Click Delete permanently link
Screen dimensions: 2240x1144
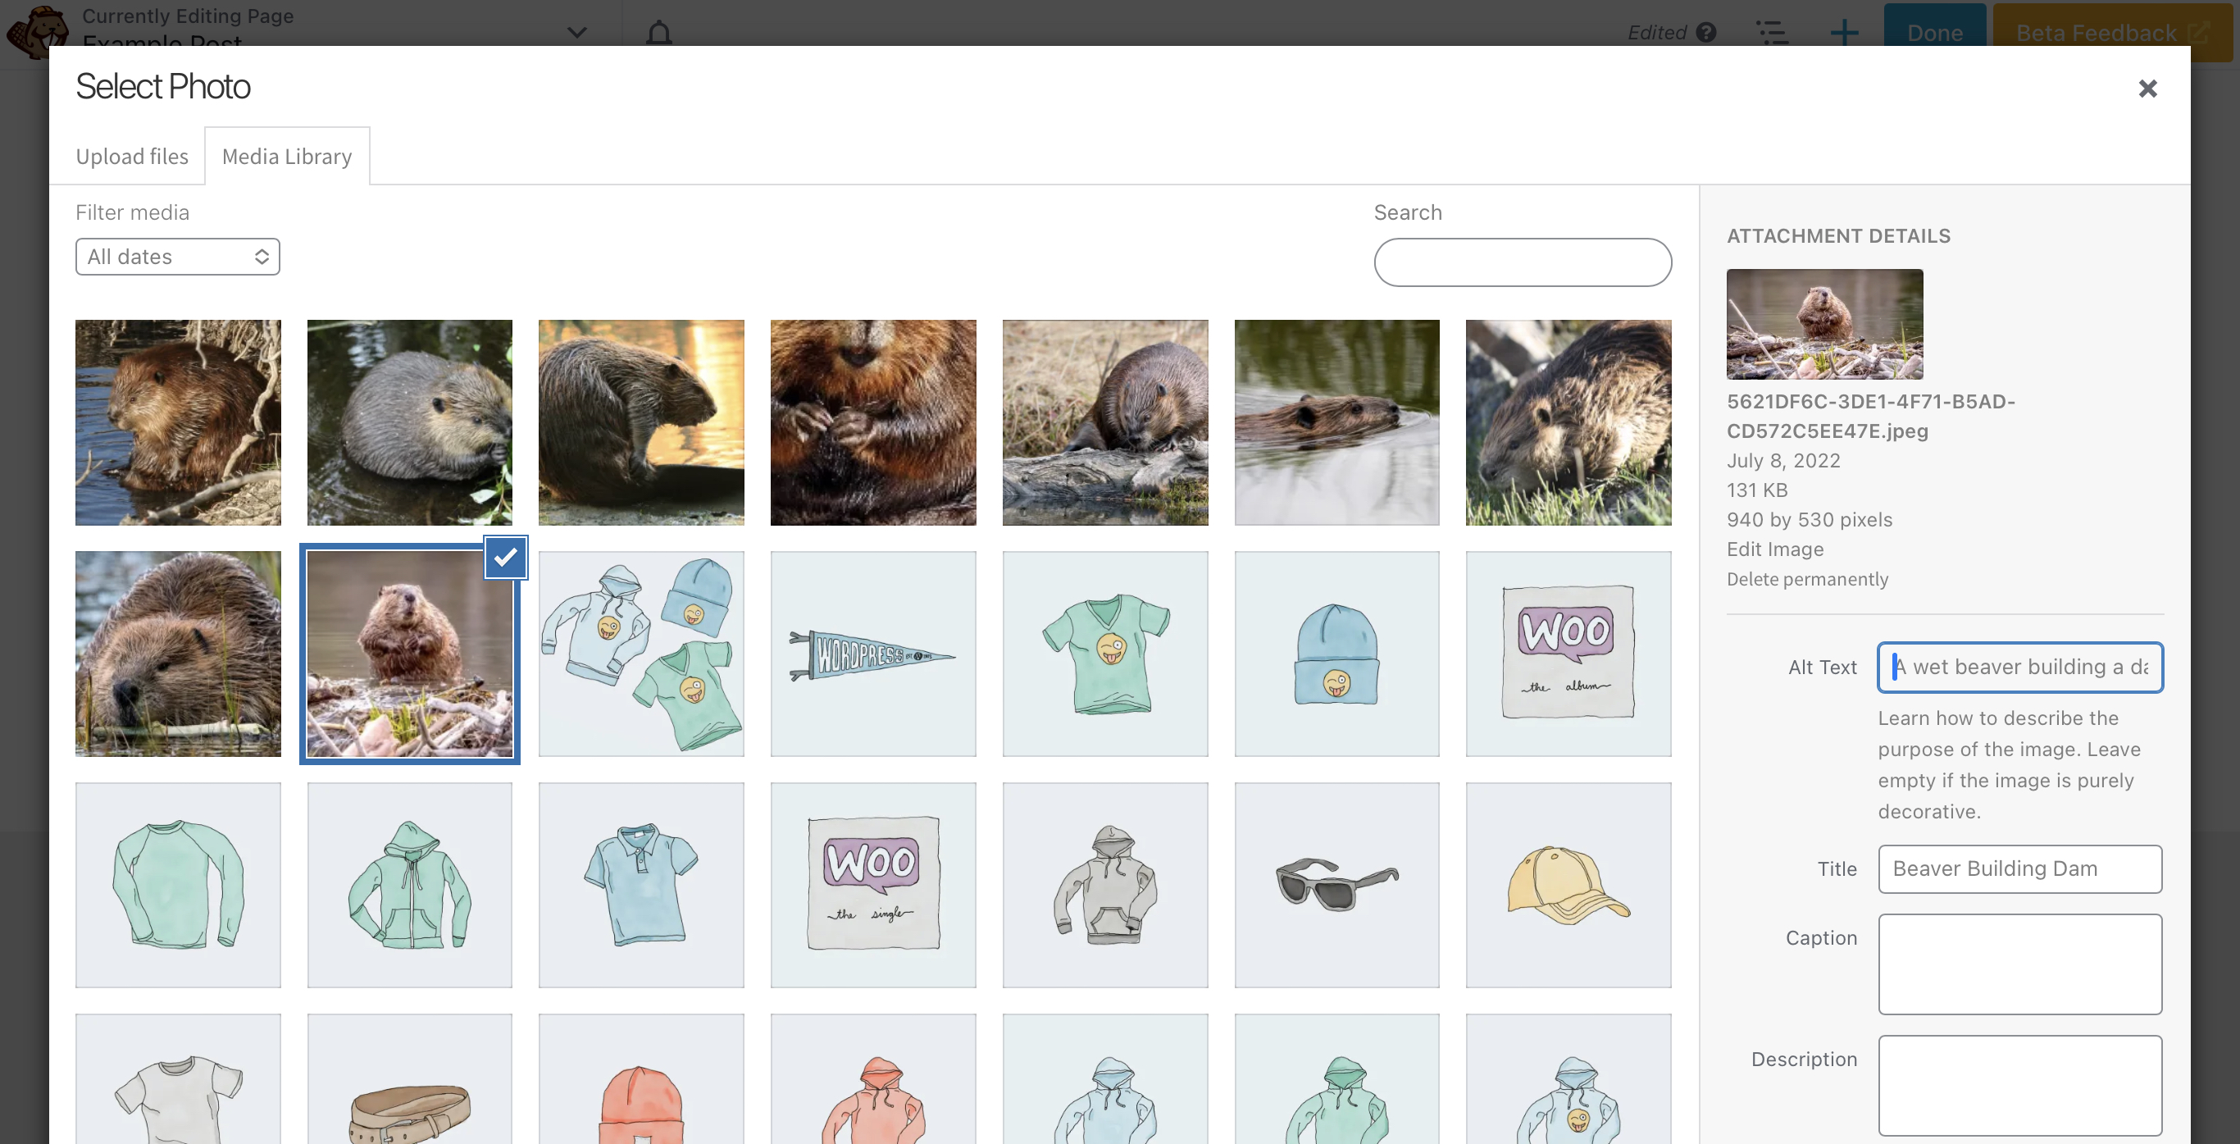(x=1807, y=580)
